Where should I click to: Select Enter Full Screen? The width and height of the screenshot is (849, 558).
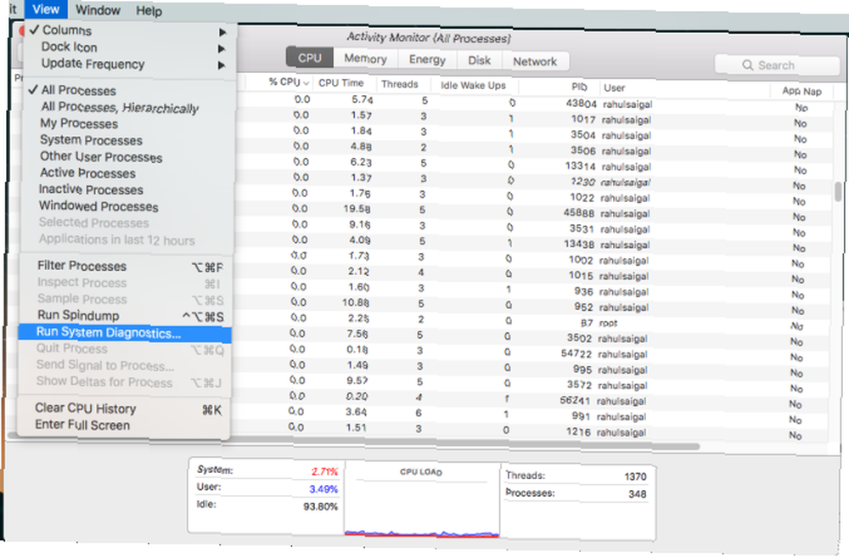(125, 426)
